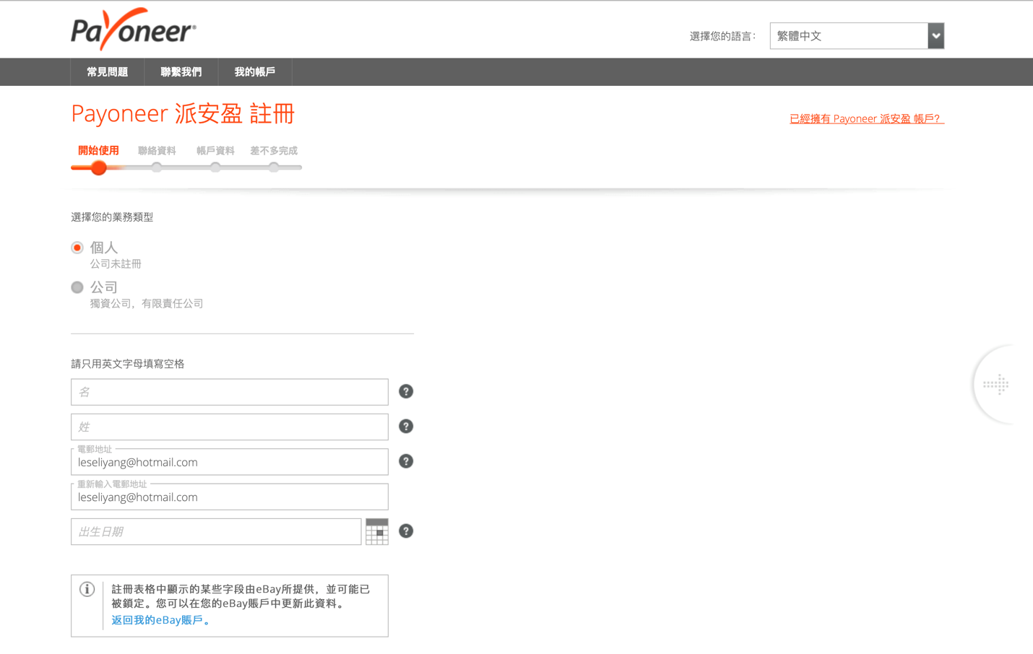Go to the 帳戶資料 step tab
Image resolution: width=1033 pixels, height=654 pixels.
[x=215, y=151]
